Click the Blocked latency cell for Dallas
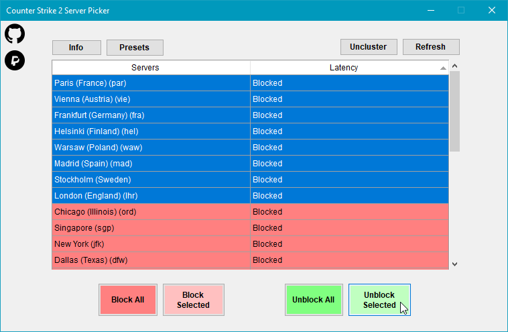 pyautogui.click(x=349, y=260)
